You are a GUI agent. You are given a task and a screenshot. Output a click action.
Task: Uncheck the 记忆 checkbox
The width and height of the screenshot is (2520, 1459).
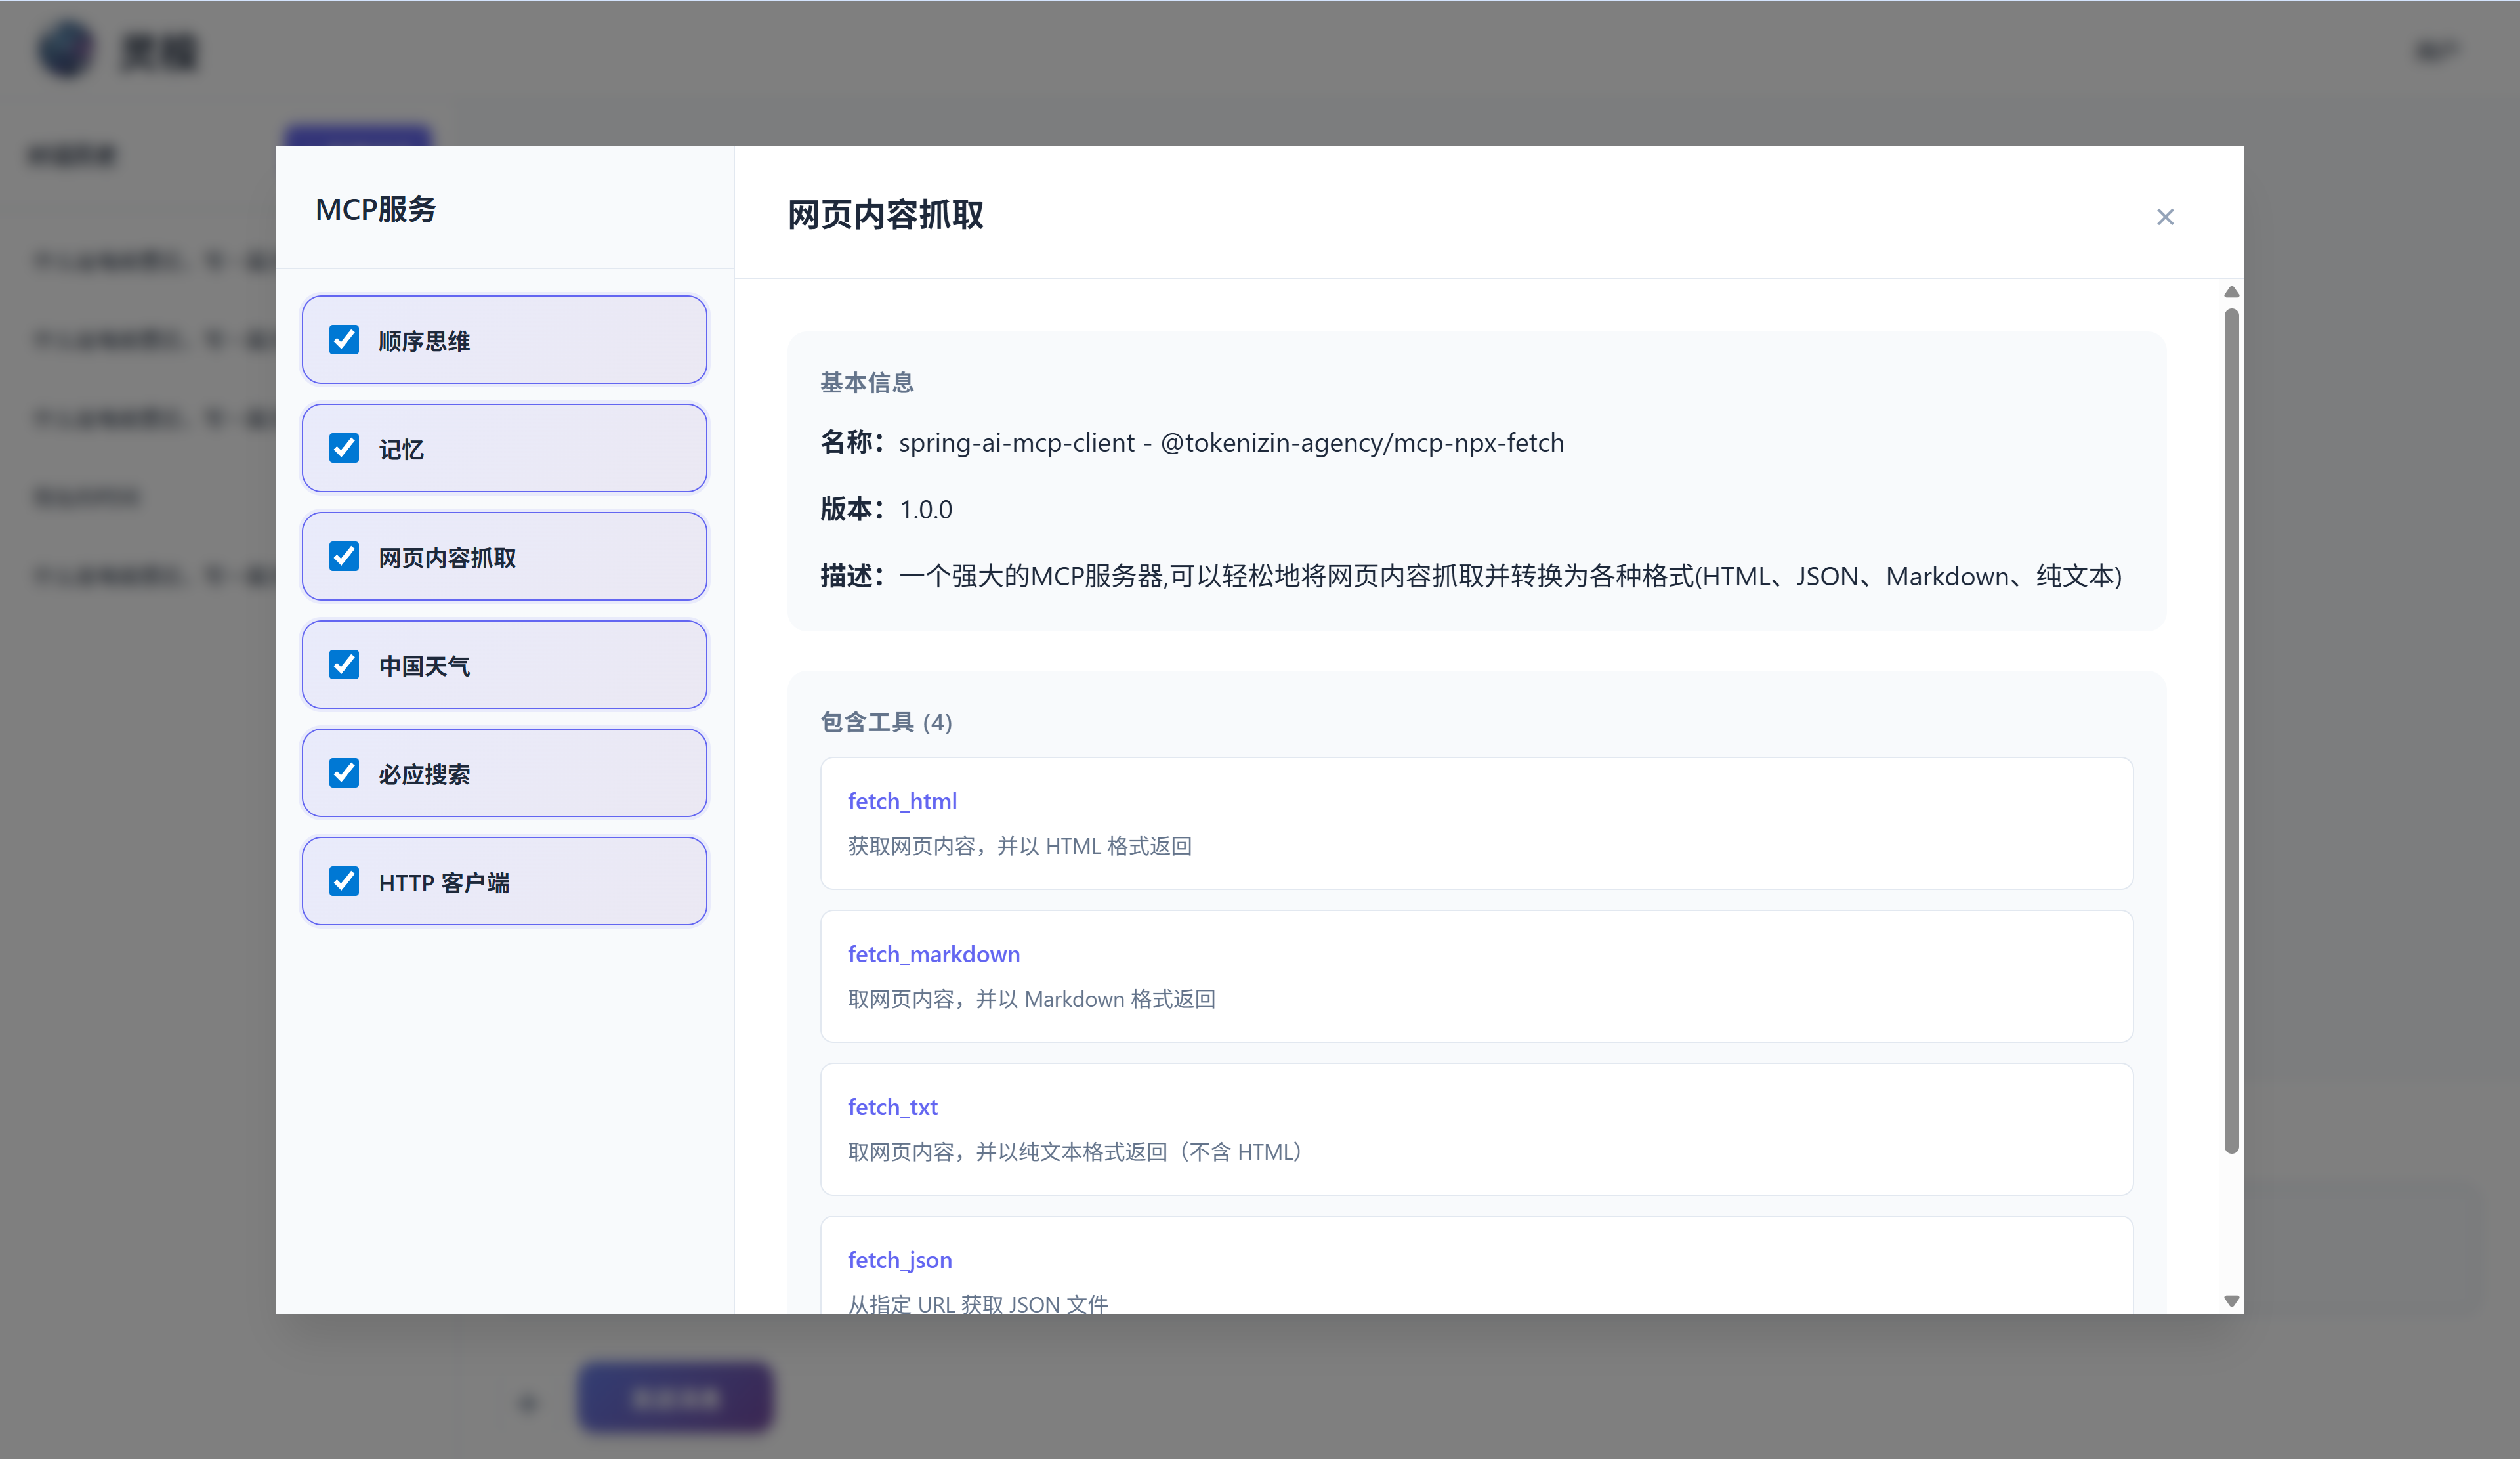pos(344,448)
